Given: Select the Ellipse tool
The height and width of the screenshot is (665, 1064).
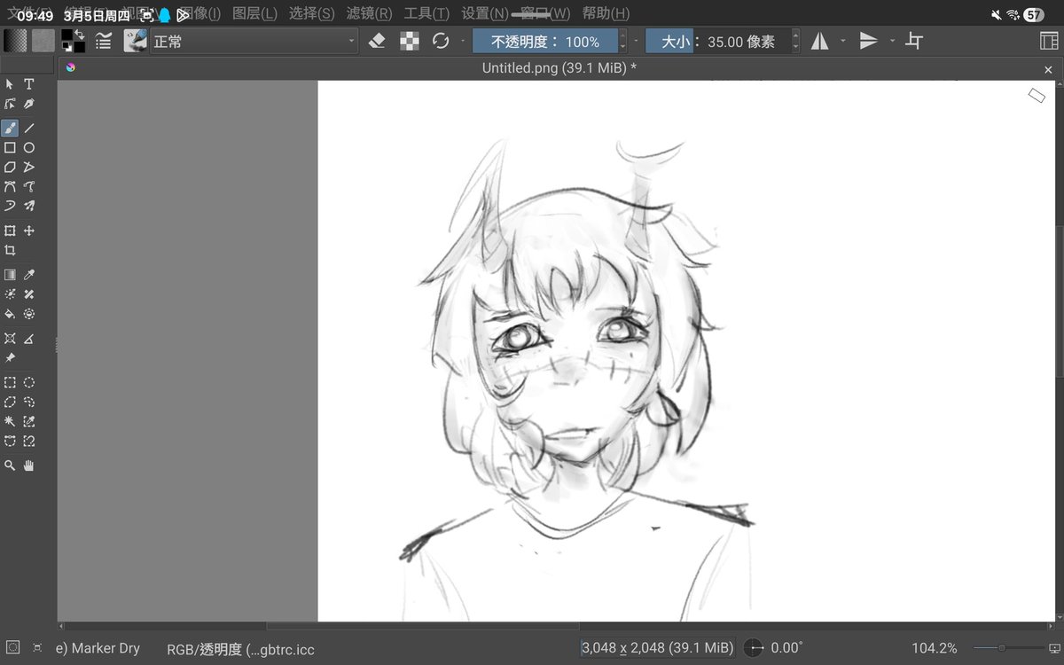Looking at the screenshot, I should click(29, 148).
